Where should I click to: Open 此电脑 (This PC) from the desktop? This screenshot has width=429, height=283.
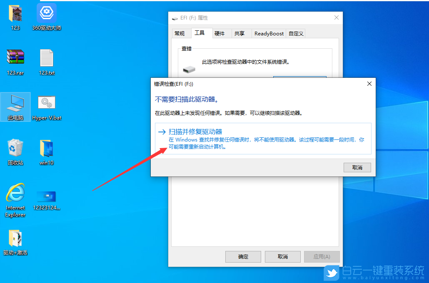click(15, 102)
